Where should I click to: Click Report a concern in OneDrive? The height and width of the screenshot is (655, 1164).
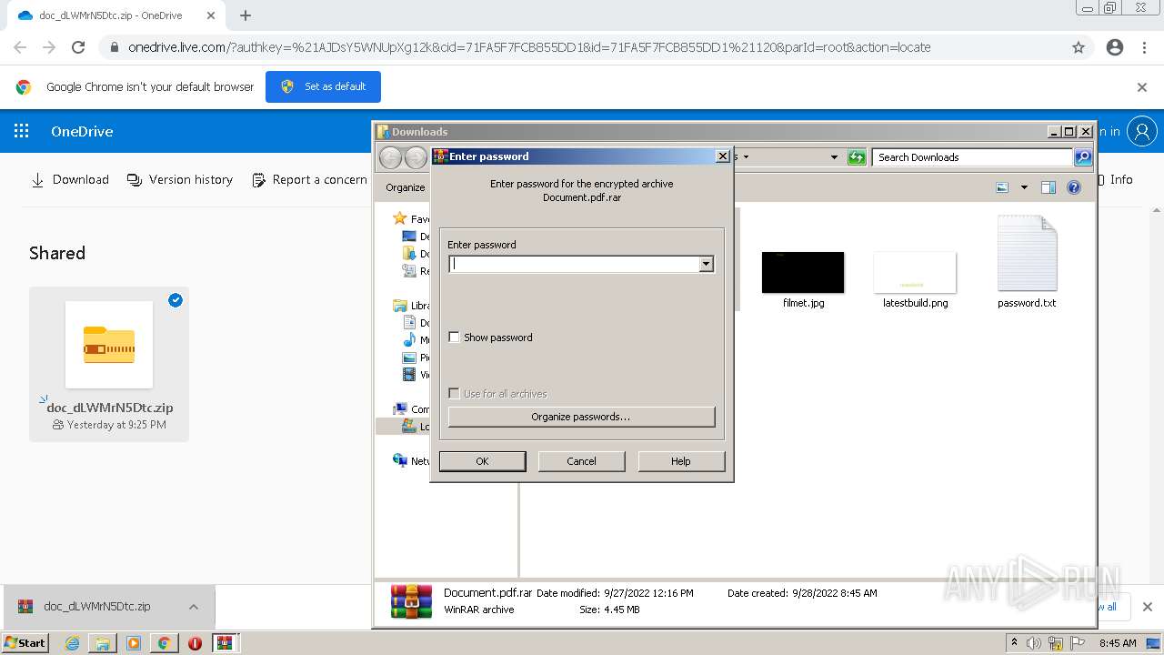(309, 180)
